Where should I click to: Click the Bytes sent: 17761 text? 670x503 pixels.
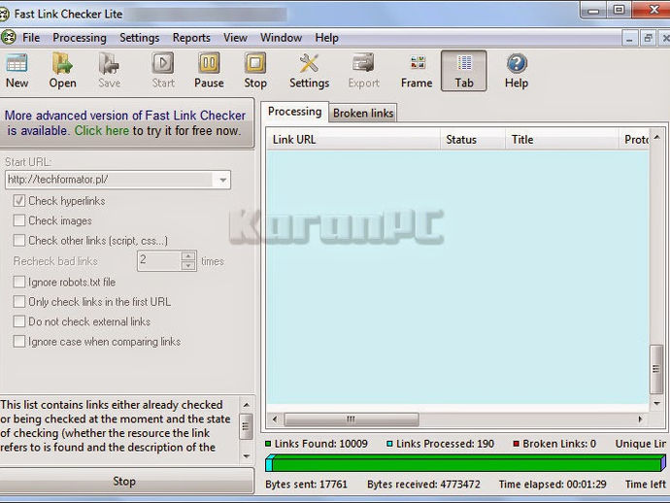click(306, 485)
